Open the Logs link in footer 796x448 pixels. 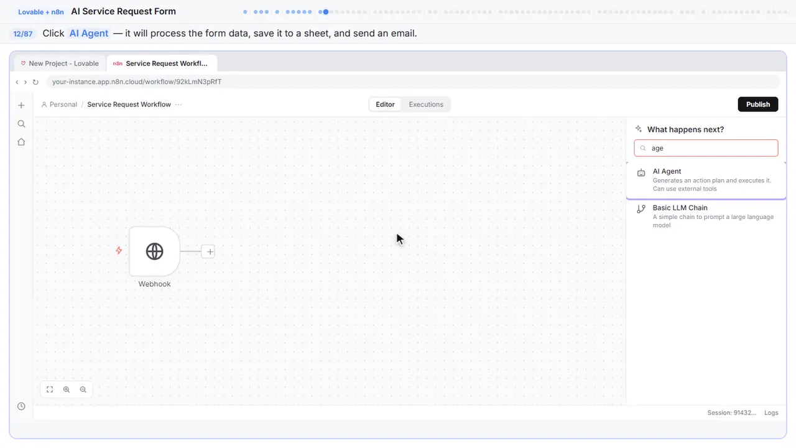(771, 413)
